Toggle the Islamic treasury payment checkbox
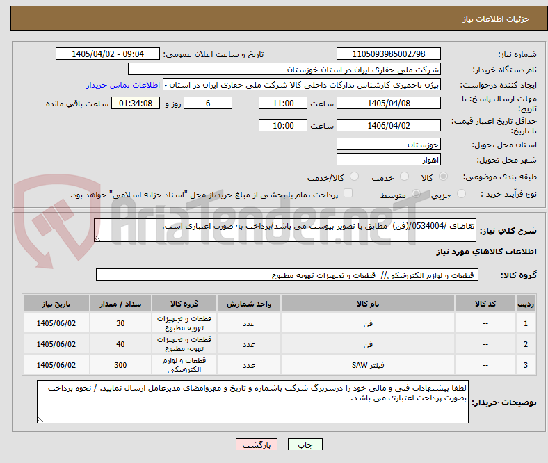This screenshot has height=463, width=548. tap(348, 193)
